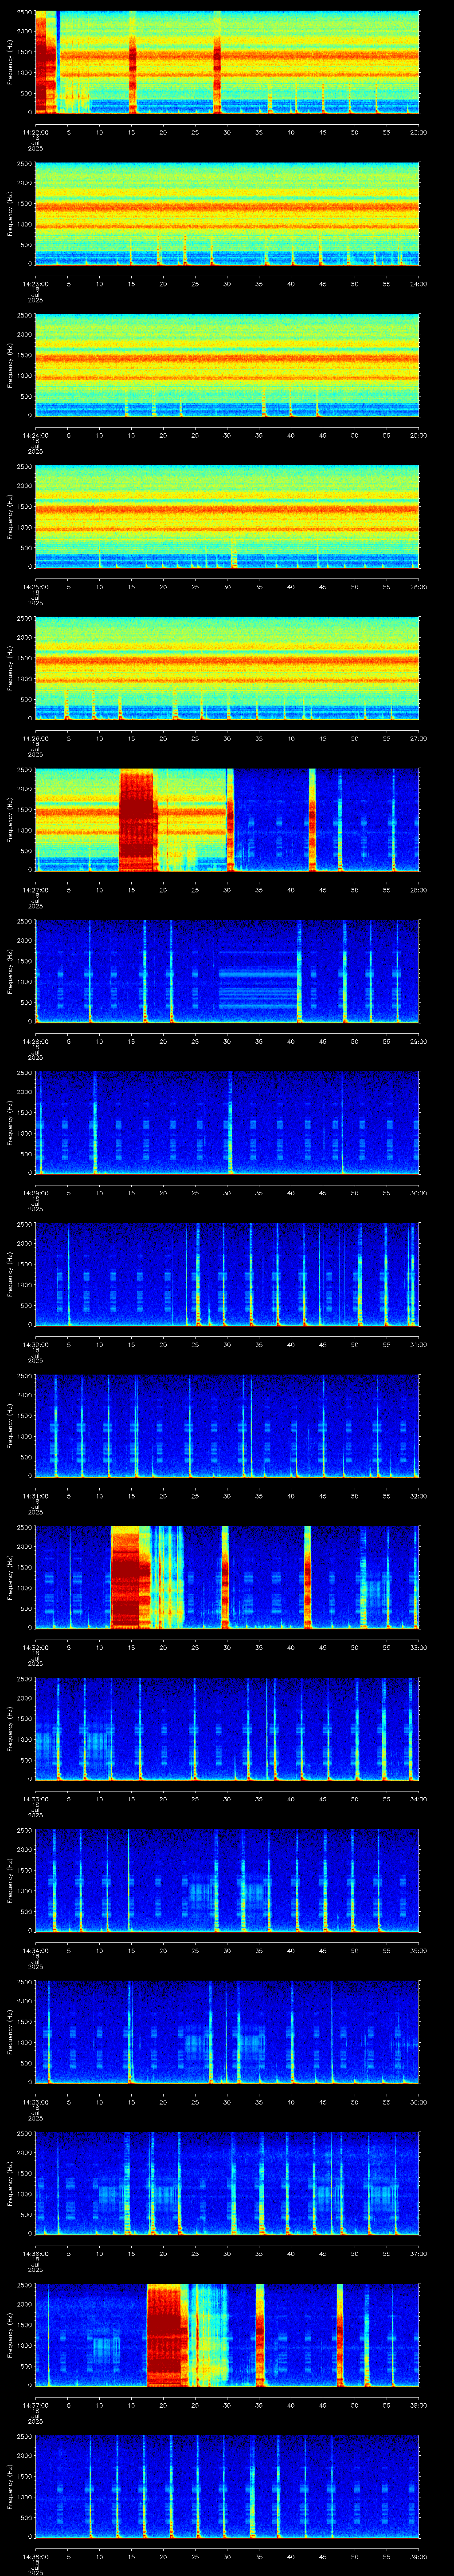Click the "35:00" end time label
Screen dimensions: 454x2576
tap(419, 1951)
